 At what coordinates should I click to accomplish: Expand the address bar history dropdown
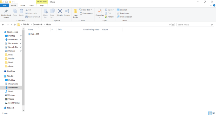170,25
